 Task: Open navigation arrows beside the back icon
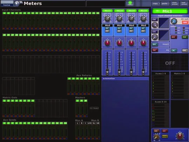pos(21,2)
